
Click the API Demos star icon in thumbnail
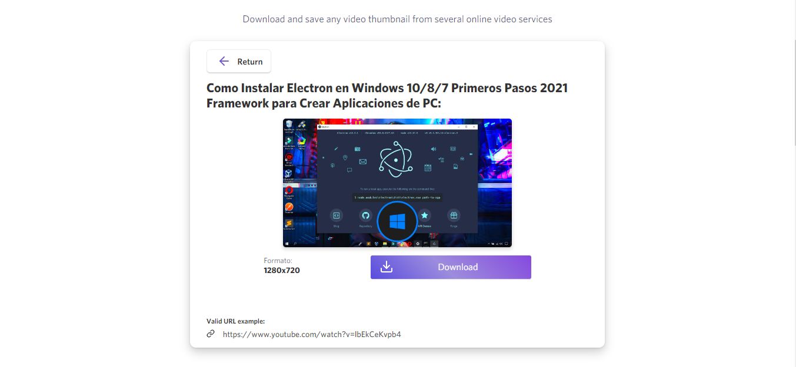[x=424, y=215]
